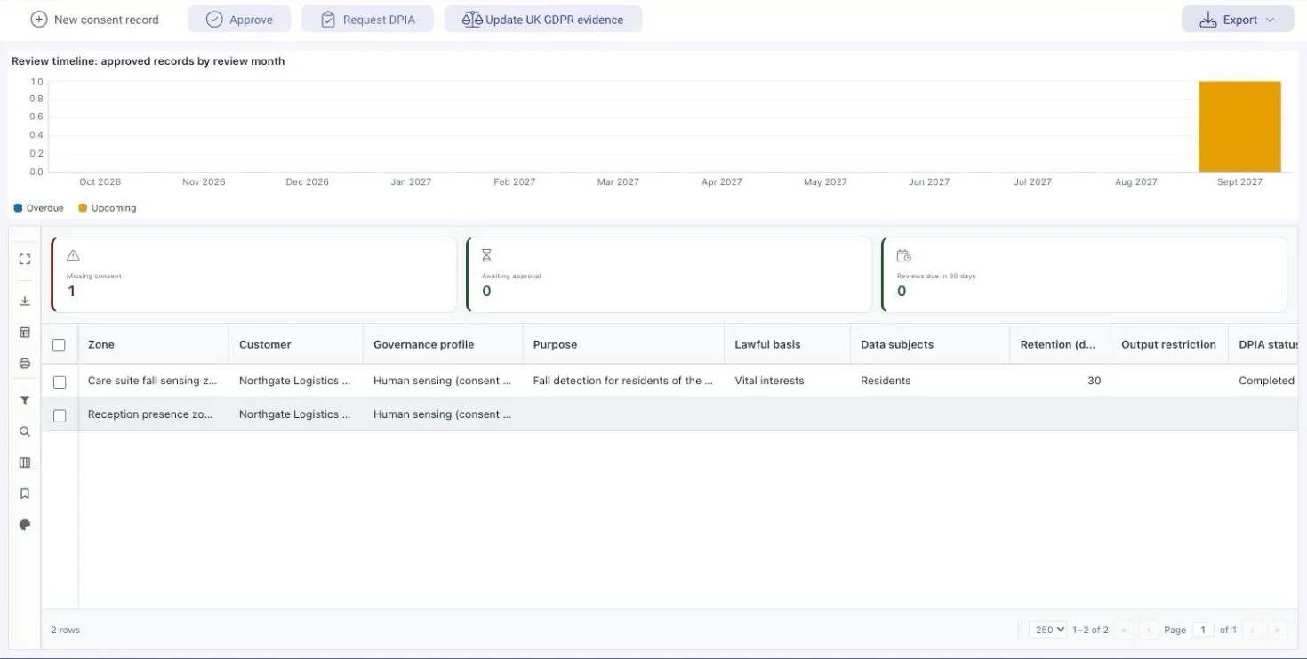Image resolution: width=1307 pixels, height=659 pixels.
Task: Click Update UK GDPR evidence button
Action: point(543,20)
